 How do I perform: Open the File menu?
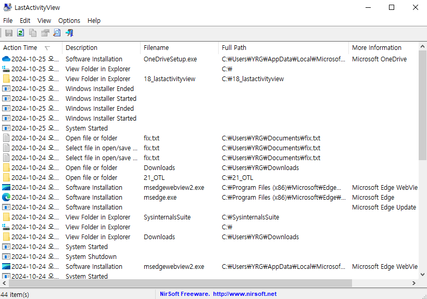8,21
